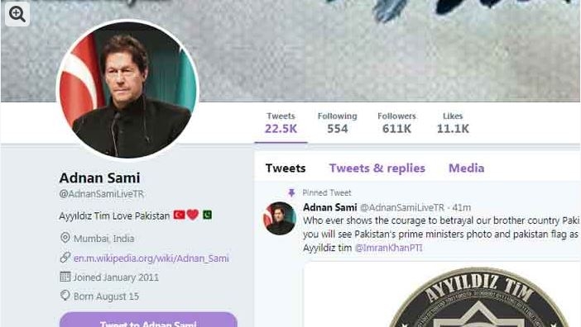
Task: Open the large profile picture
Action: [x=127, y=90]
